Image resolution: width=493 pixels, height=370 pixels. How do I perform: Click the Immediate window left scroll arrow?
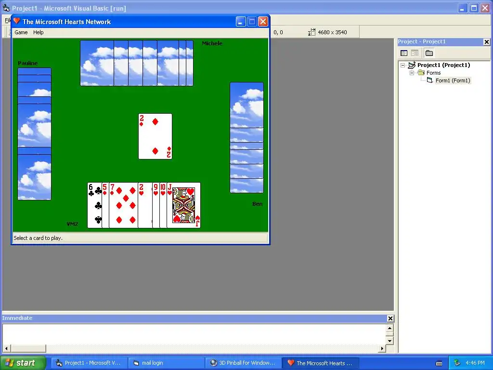tap(6, 348)
